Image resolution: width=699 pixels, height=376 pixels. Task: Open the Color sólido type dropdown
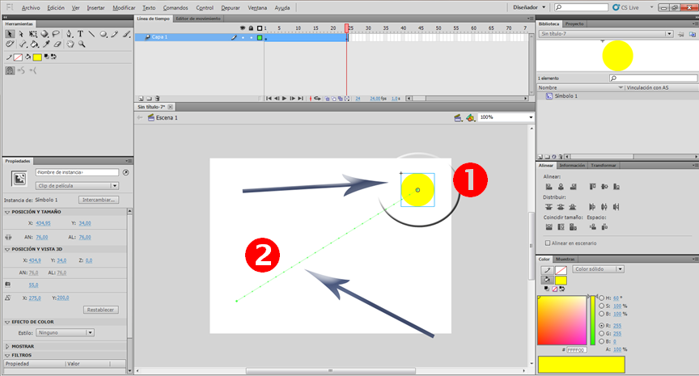(x=598, y=269)
